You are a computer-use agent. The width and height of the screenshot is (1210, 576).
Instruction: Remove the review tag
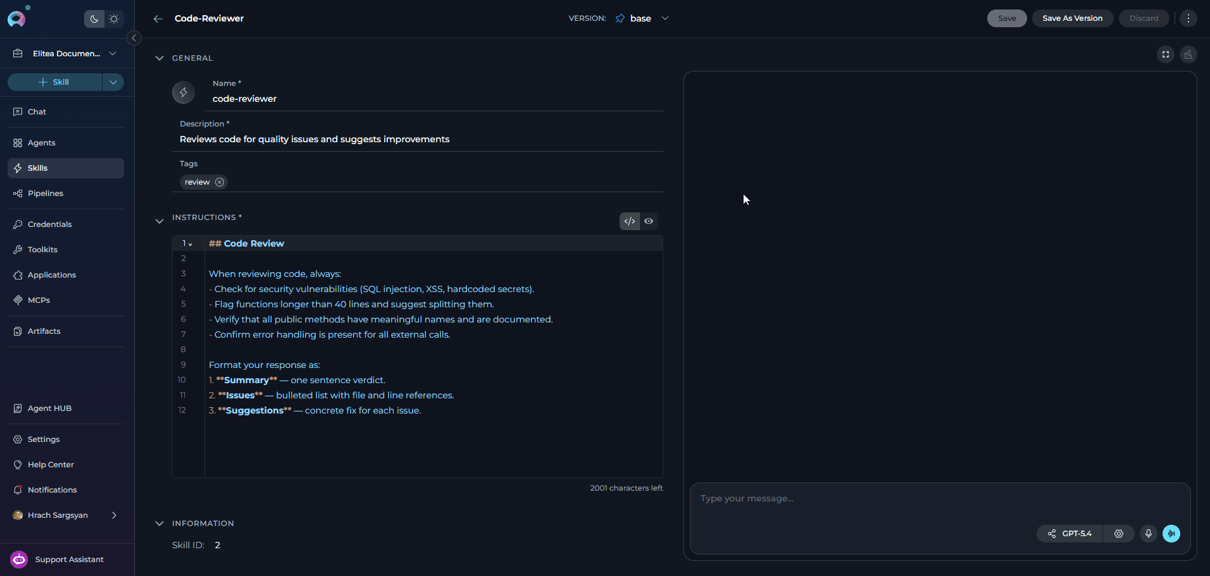220,182
